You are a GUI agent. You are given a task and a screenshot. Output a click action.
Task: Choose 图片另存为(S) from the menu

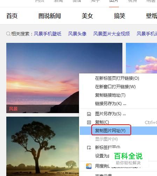tap(110, 114)
